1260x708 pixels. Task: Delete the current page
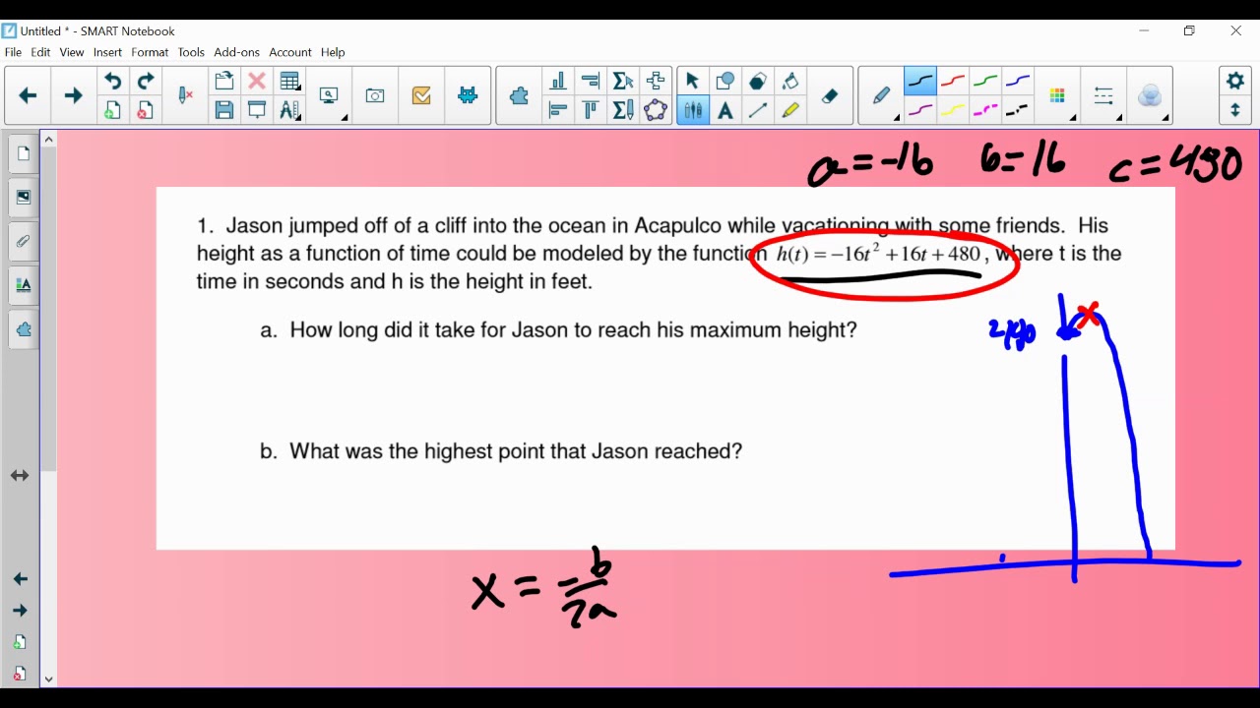146,110
